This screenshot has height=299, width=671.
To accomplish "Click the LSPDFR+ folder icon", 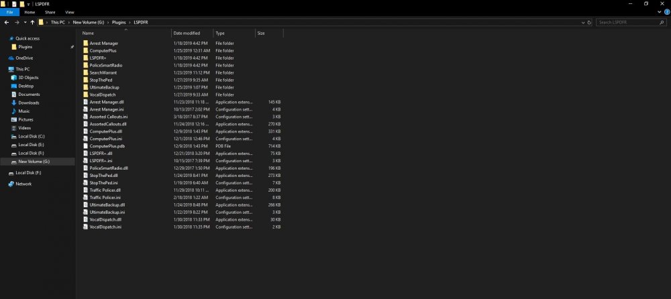I will click(x=86, y=58).
